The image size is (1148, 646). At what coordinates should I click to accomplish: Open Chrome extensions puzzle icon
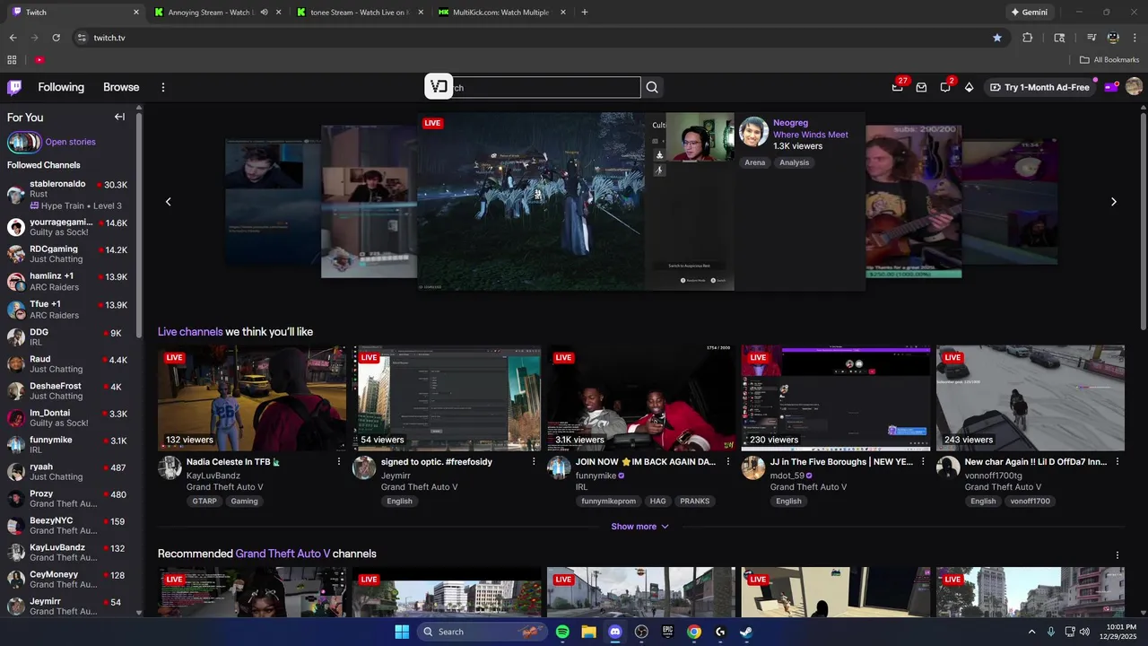[x=1028, y=38]
